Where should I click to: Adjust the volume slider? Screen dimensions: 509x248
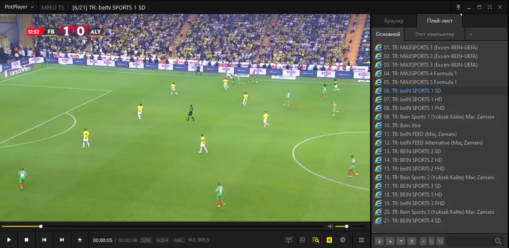click(351, 226)
